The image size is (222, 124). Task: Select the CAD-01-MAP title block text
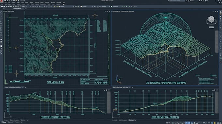101,83
